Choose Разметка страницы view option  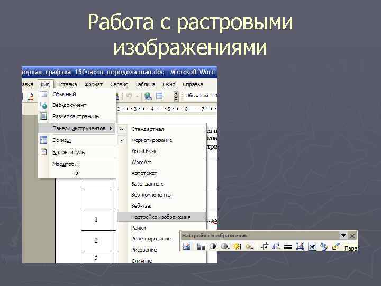tap(77, 116)
